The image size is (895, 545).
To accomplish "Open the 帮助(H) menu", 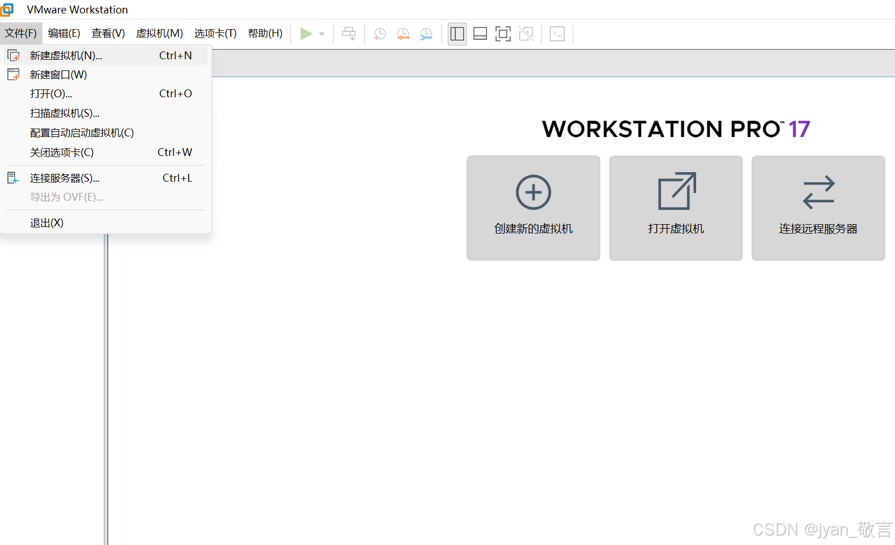I will click(265, 34).
